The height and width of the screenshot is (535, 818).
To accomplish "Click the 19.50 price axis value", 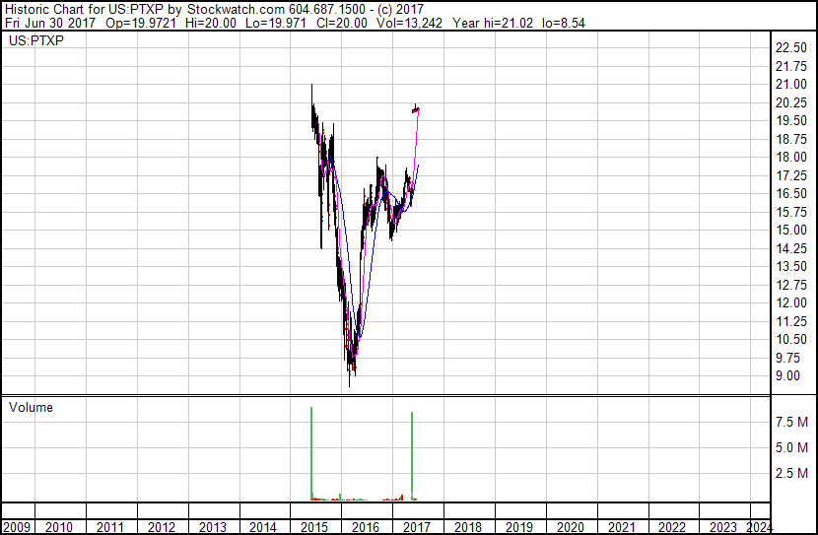I will [x=791, y=120].
